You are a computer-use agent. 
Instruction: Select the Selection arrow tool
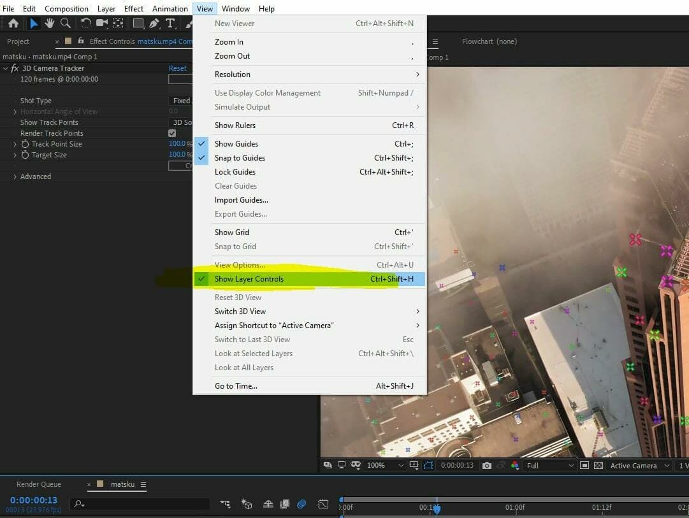pyautogui.click(x=33, y=24)
